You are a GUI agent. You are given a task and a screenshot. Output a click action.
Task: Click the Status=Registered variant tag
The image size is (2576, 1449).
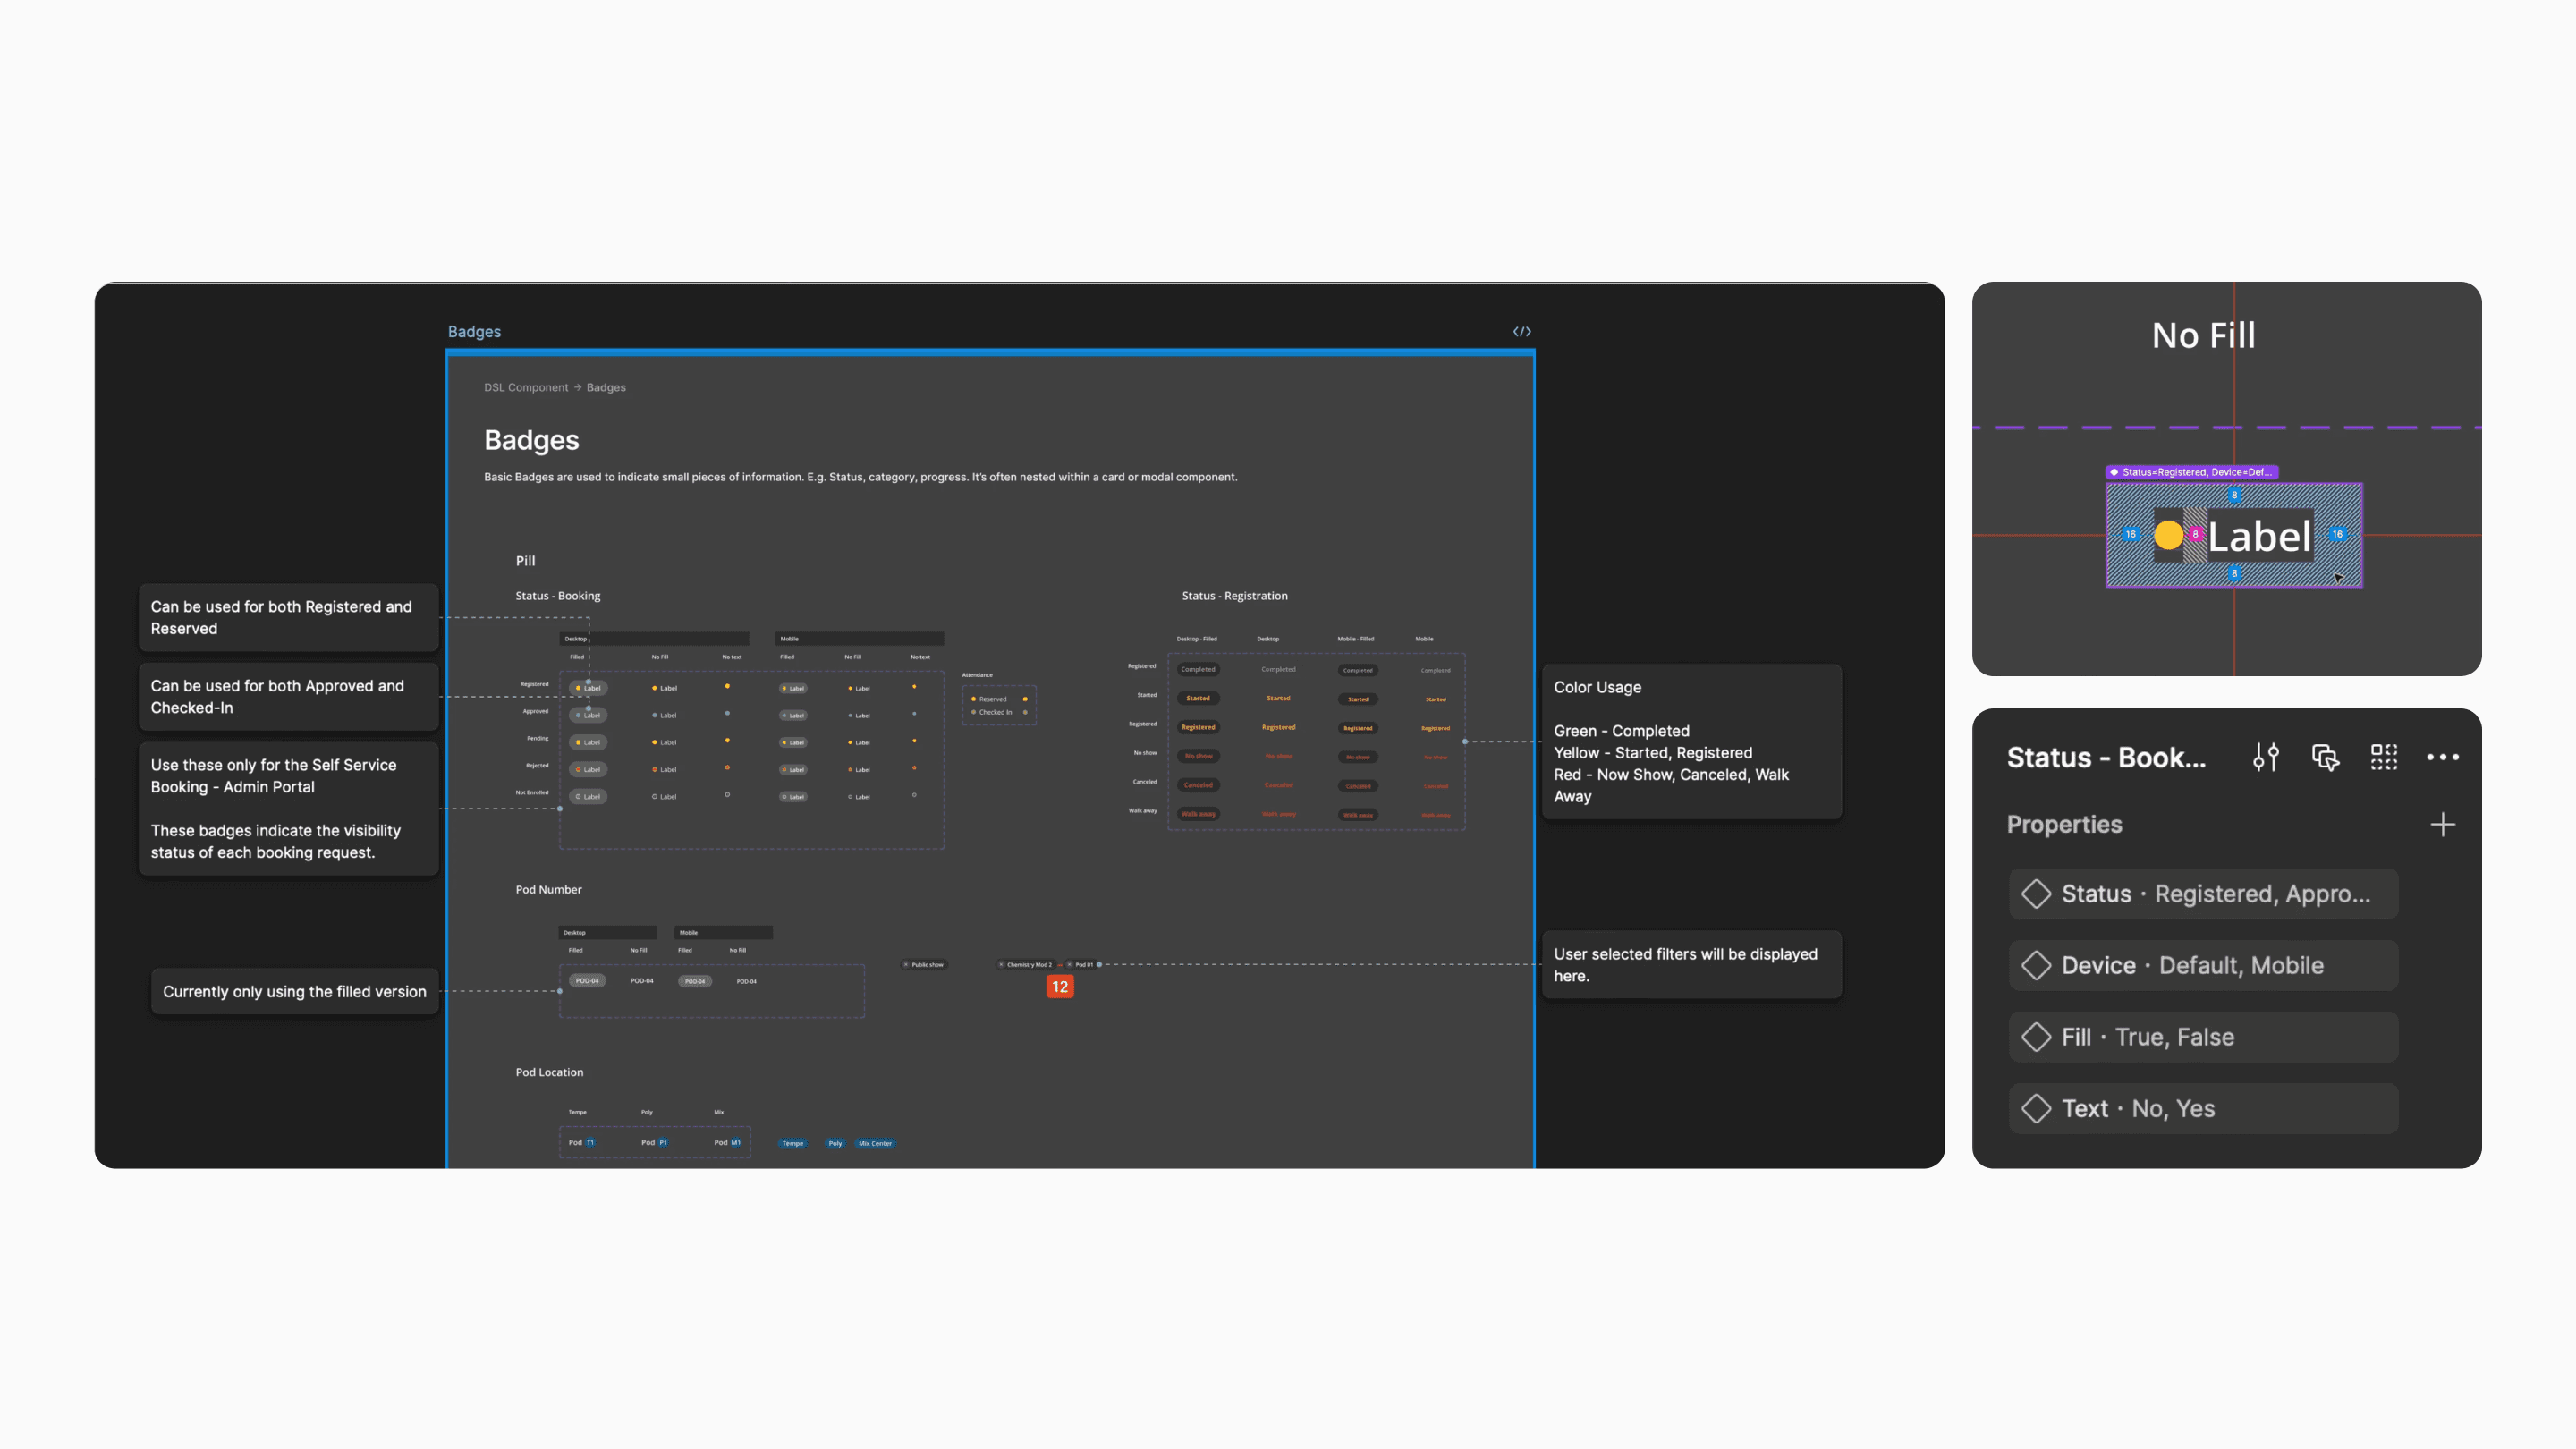point(2192,472)
